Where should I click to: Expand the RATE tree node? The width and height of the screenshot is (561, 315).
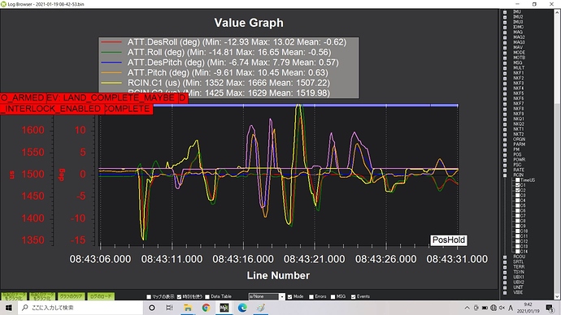pyautogui.click(x=505, y=170)
